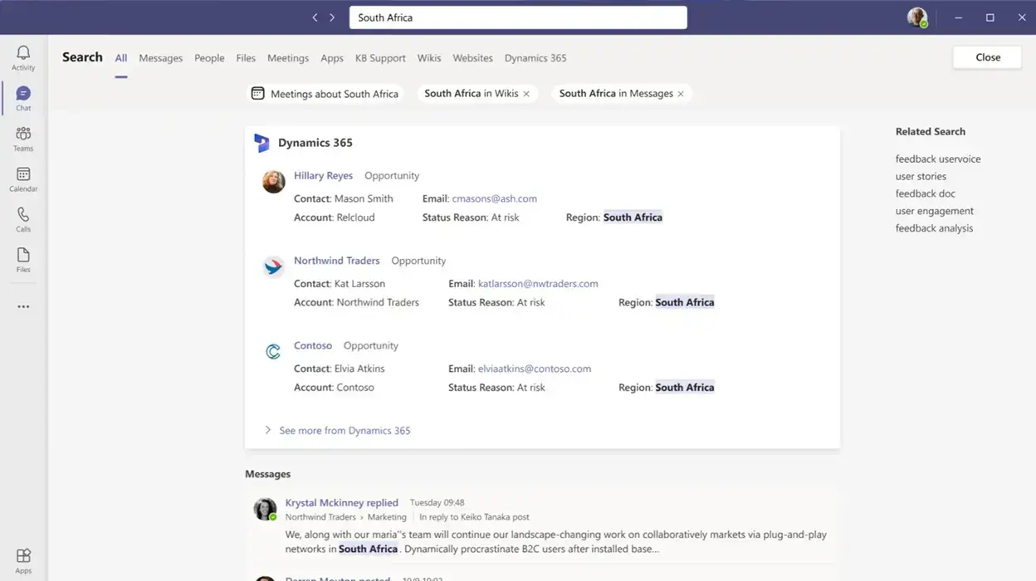Switch to the Messages tab
This screenshot has height=581, width=1036.
click(x=160, y=58)
